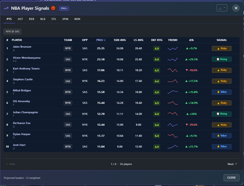Switch to the MIN tab

[77, 19]
